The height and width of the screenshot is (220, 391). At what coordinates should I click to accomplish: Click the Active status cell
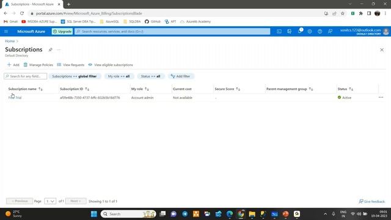[x=345, y=98]
